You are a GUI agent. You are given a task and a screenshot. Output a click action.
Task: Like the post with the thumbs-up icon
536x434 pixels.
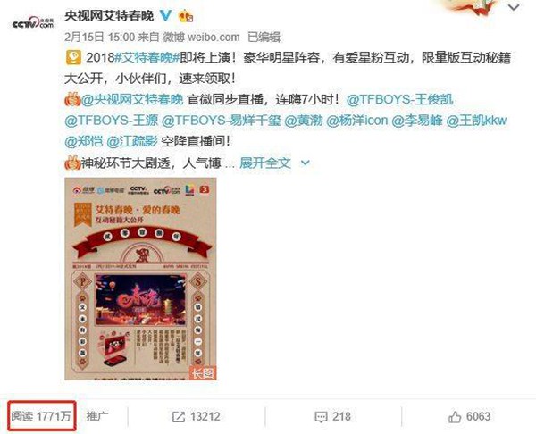(455, 416)
